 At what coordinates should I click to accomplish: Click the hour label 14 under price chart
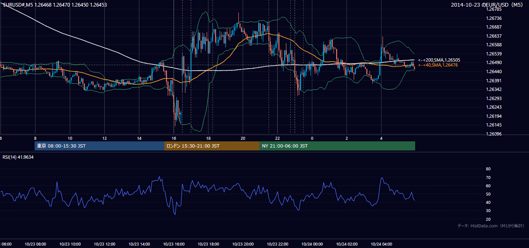tap(139, 138)
